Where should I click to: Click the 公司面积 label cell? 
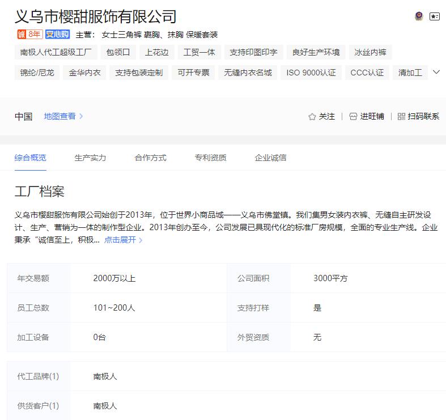click(x=259, y=278)
